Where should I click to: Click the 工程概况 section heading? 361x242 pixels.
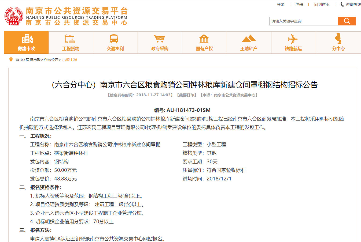tap(41, 136)
